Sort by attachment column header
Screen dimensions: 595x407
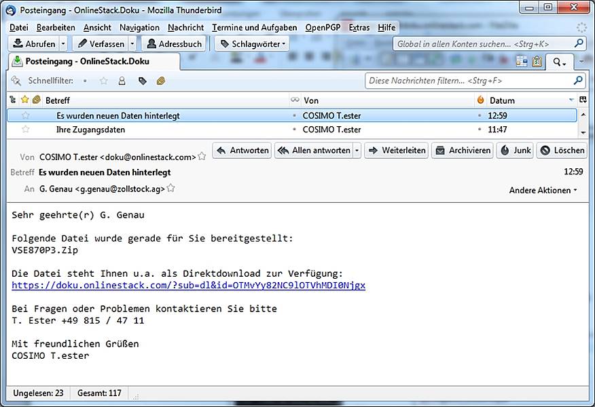tap(37, 100)
